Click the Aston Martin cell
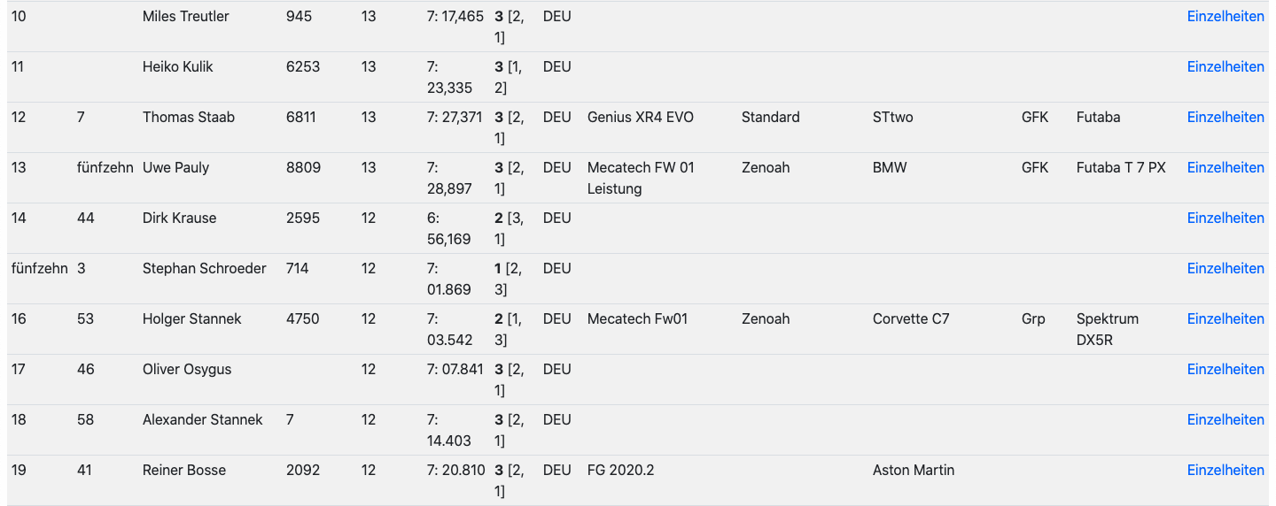This screenshot has height=506, width=1276. coord(913,470)
